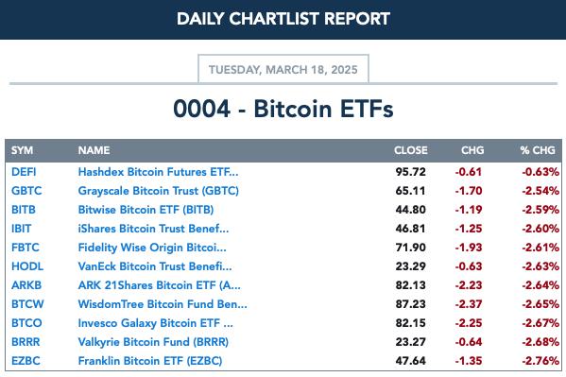Screen dimensions: 566x377
Task: Open the IBIT ticker link
Action: coord(22,229)
